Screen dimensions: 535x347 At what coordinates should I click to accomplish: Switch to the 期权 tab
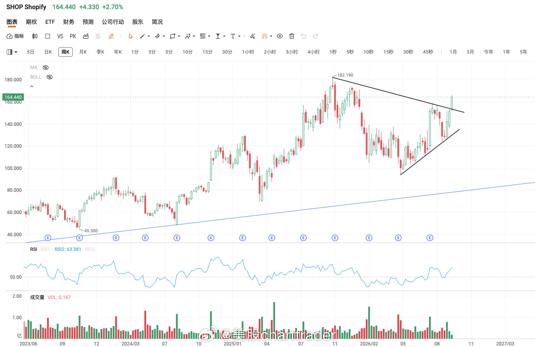coord(31,22)
